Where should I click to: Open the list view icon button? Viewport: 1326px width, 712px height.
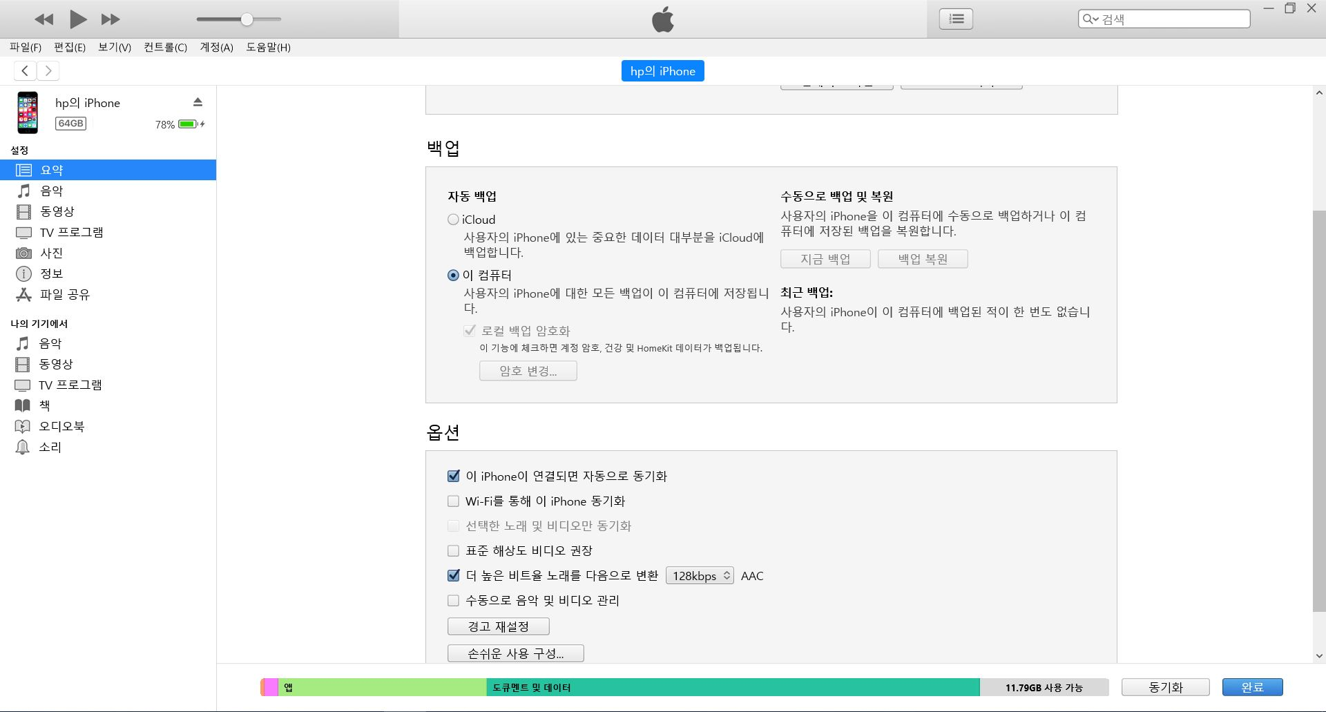[956, 19]
